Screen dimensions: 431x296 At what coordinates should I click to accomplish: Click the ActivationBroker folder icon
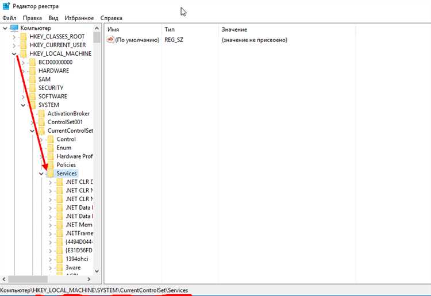tap(41, 114)
